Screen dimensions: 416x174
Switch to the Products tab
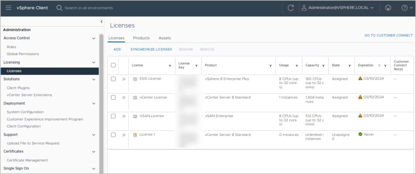(141, 38)
